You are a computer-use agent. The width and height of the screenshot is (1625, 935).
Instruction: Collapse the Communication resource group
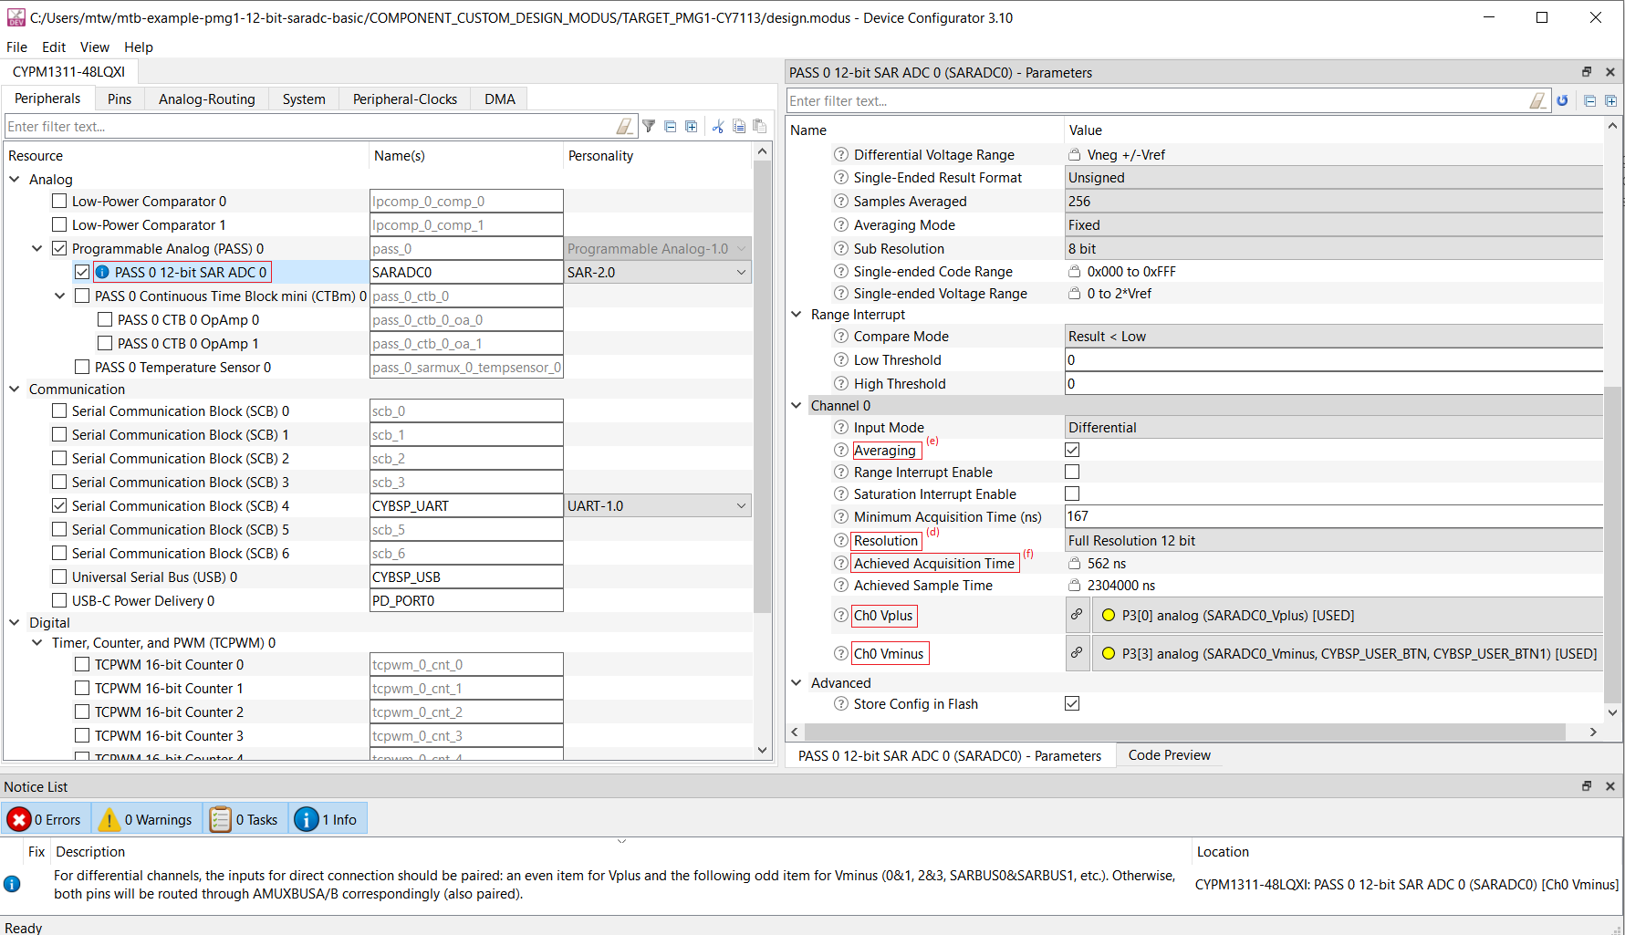click(15, 390)
